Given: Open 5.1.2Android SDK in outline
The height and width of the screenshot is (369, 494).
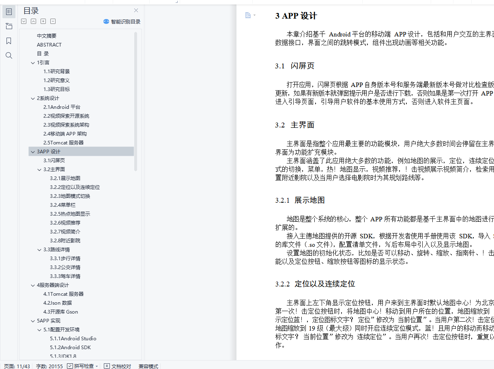Looking at the screenshot, I should tap(70, 347).
